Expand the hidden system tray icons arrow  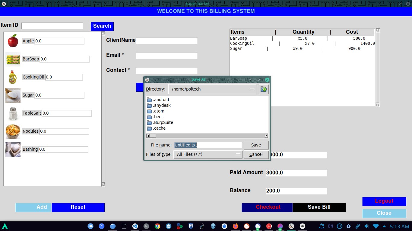point(384,226)
